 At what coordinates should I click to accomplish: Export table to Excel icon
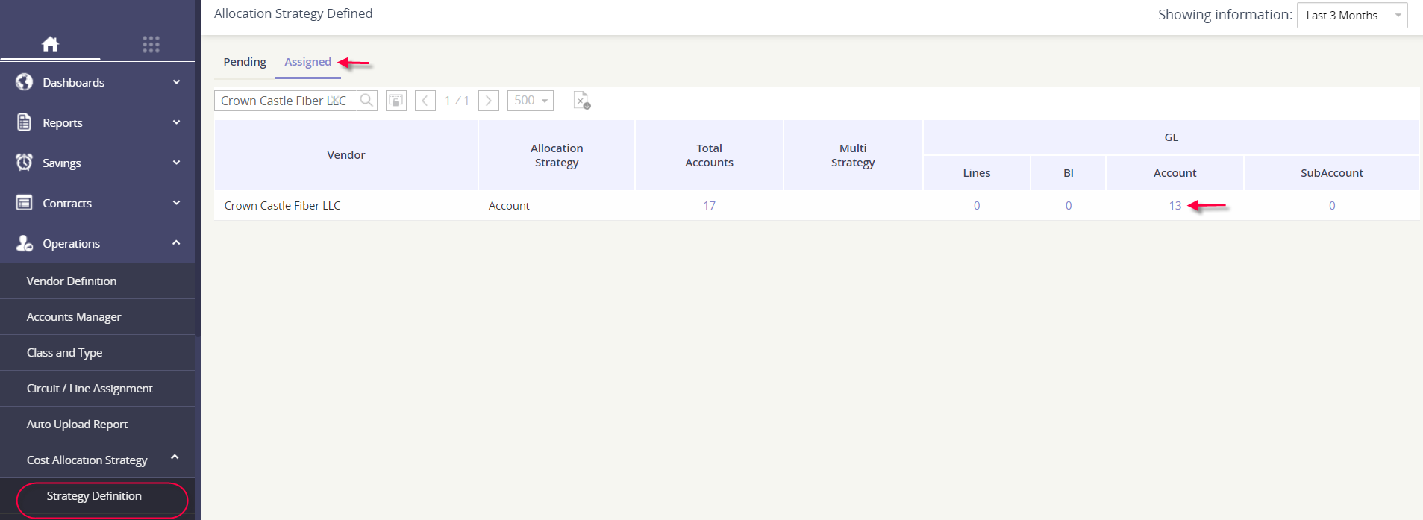tap(582, 101)
